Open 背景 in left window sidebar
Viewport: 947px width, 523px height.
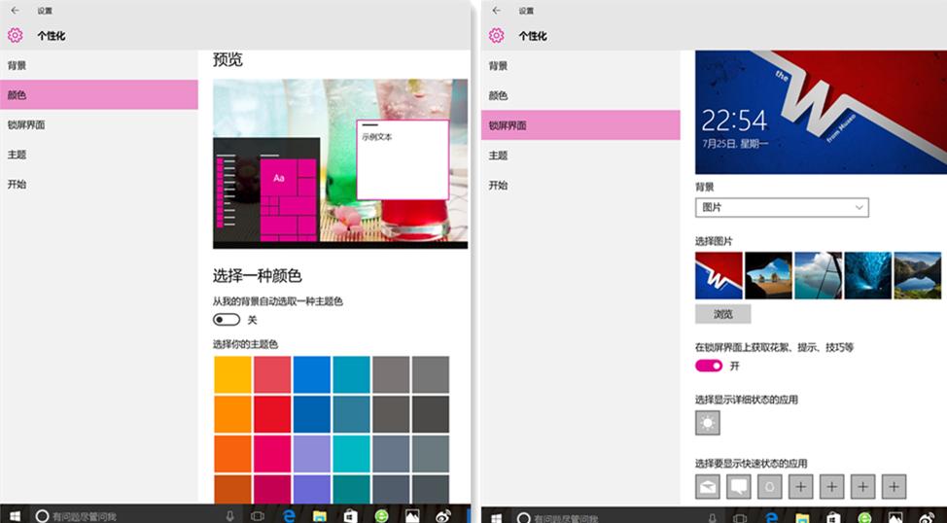click(99, 65)
